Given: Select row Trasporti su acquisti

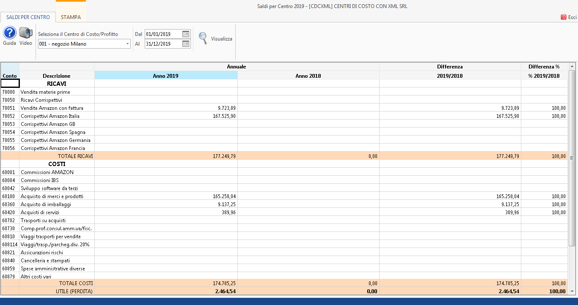Looking at the screenshot, I should 284,220.
